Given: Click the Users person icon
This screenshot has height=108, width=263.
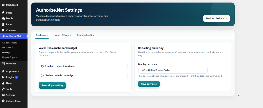Looking at the screenshot, I should tap(3, 83).
